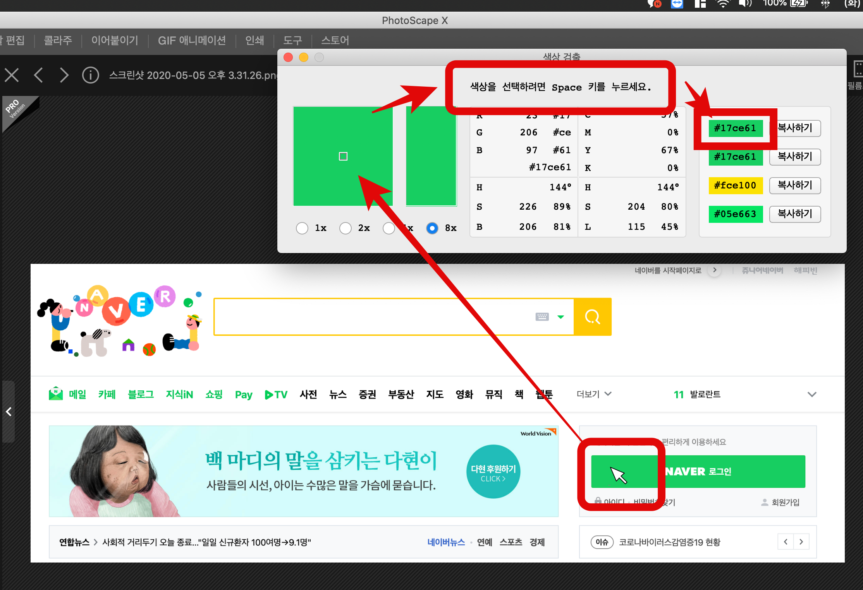Open the 코로나바이러스감염증19 현황 link
The width and height of the screenshot is (863, 590).
tap(669, 542)
